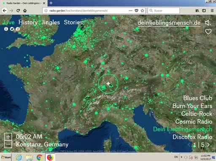The image size is (216, 161).
Task: Play the Cosmic Radio station
Action: (194, 121)
